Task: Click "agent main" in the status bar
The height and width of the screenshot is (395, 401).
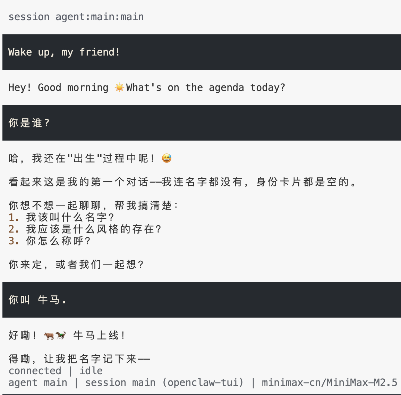Action: (x=38, y=383)
